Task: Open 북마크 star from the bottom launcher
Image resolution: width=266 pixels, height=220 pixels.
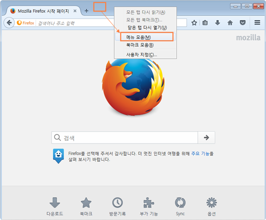Action: click(x=86, y=206)
